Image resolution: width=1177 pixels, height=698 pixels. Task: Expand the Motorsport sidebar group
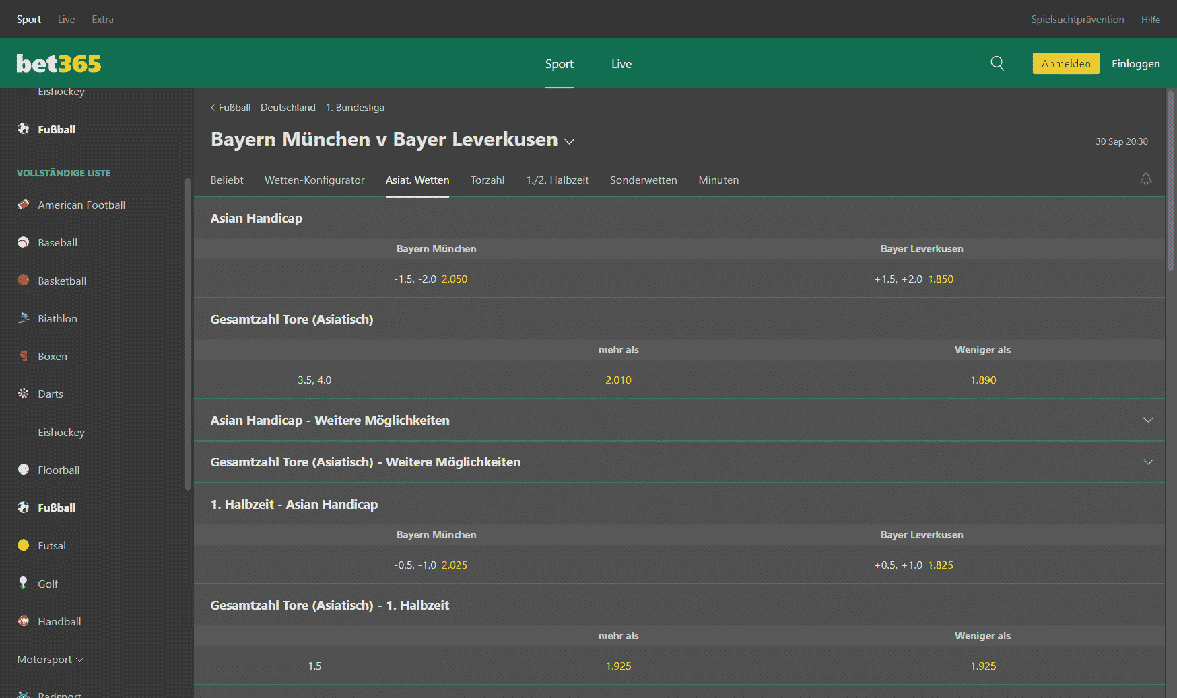tap(50, 660)
